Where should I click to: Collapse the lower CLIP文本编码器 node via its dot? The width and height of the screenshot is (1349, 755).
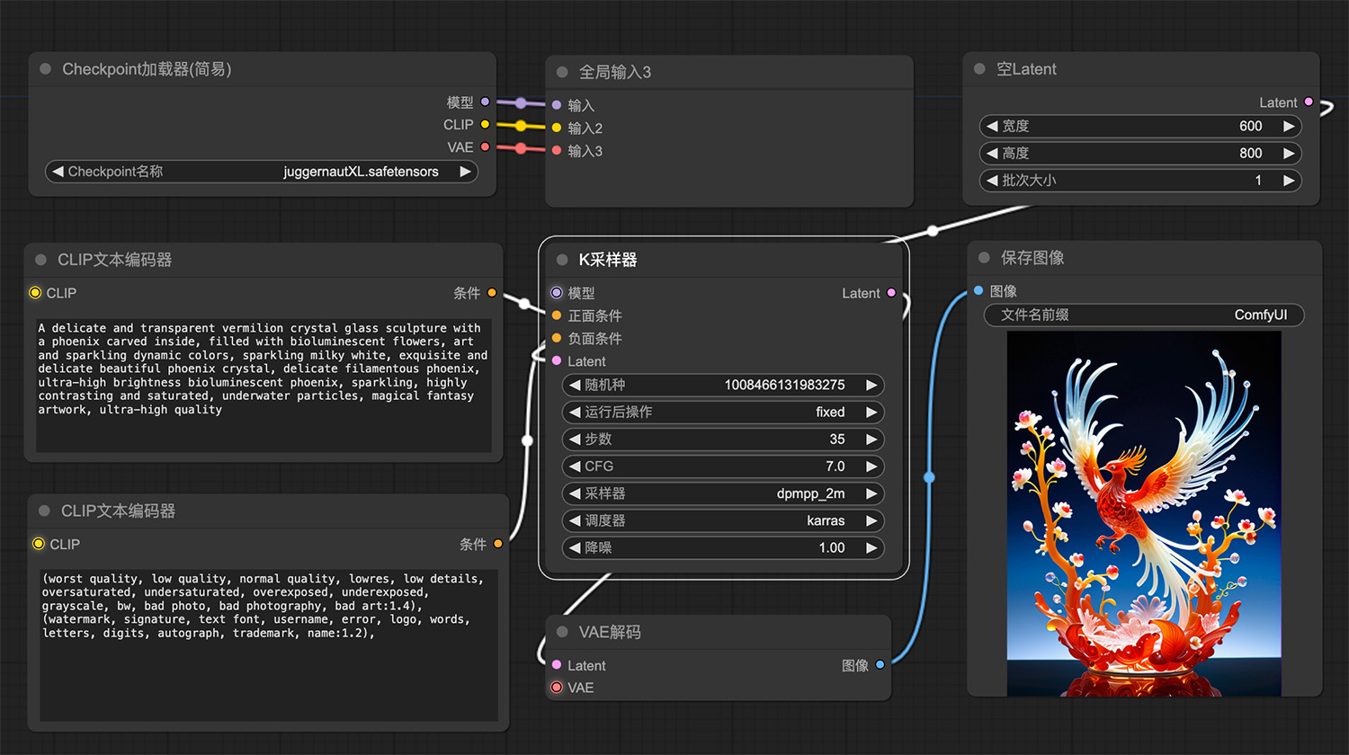44,511
